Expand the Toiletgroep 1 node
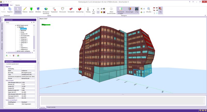 coord(19,39)
